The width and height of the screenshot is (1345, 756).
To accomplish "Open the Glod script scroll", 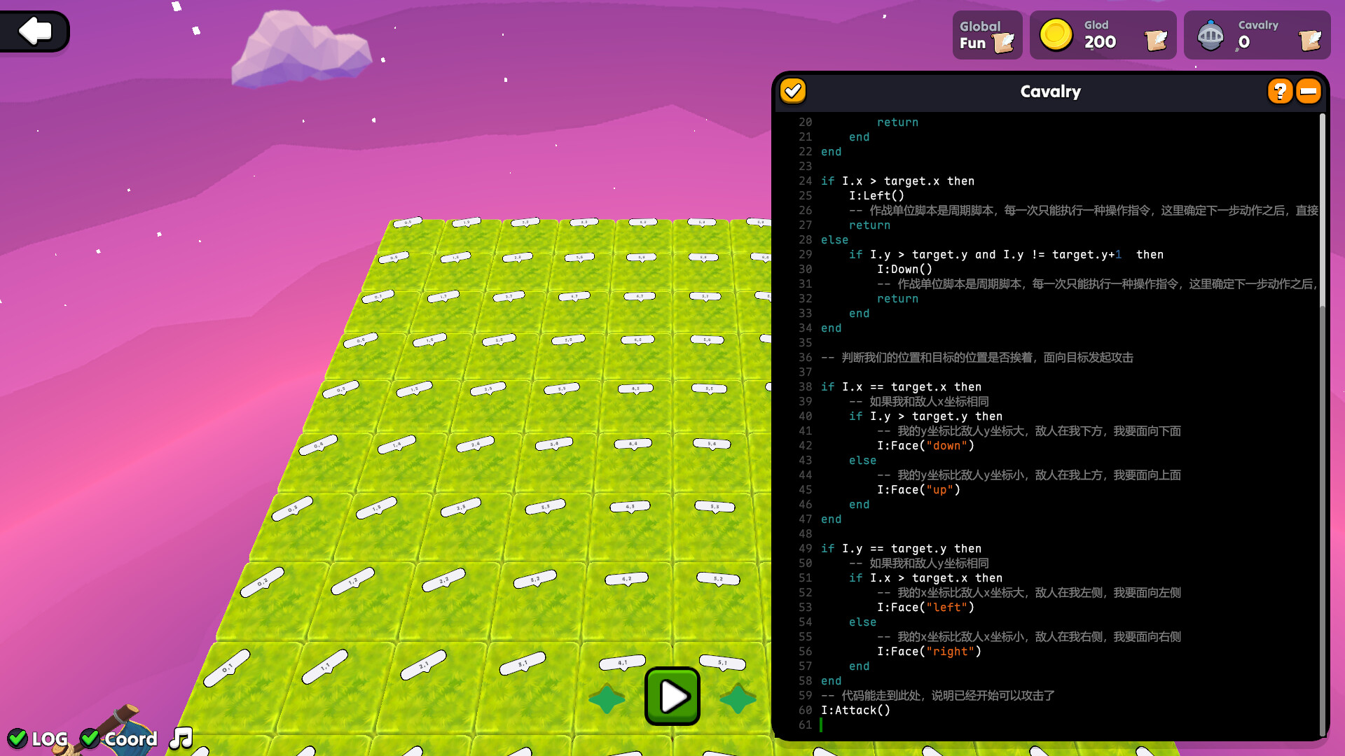I will pyautogui.click(x=1156, y=41).
